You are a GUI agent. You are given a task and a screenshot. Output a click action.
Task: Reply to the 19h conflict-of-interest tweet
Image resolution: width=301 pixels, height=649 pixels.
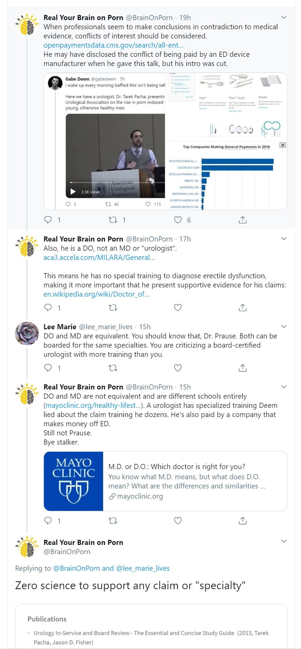point(48,220)
